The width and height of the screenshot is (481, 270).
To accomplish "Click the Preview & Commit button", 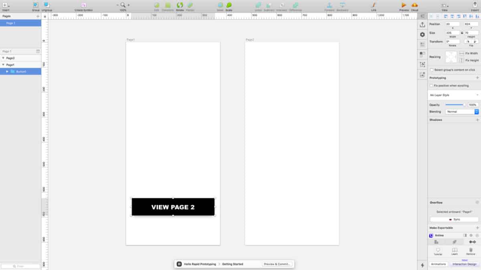I will pyautogui.click(x=277, y=264).
